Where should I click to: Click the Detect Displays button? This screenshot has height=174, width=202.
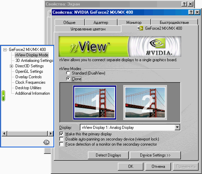tap(108, 155)
